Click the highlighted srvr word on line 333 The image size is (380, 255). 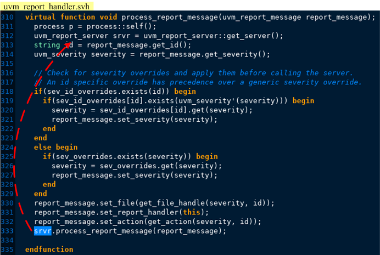click(x=43, y=231)
